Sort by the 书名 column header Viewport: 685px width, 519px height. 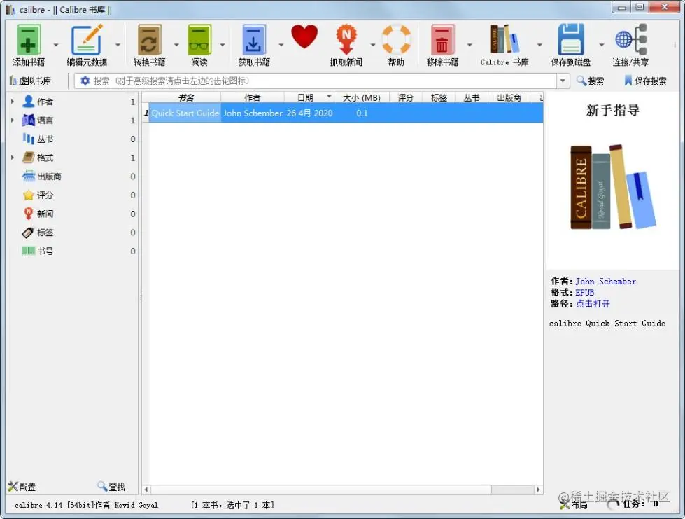pyautogui.click(x=185, y=97)
